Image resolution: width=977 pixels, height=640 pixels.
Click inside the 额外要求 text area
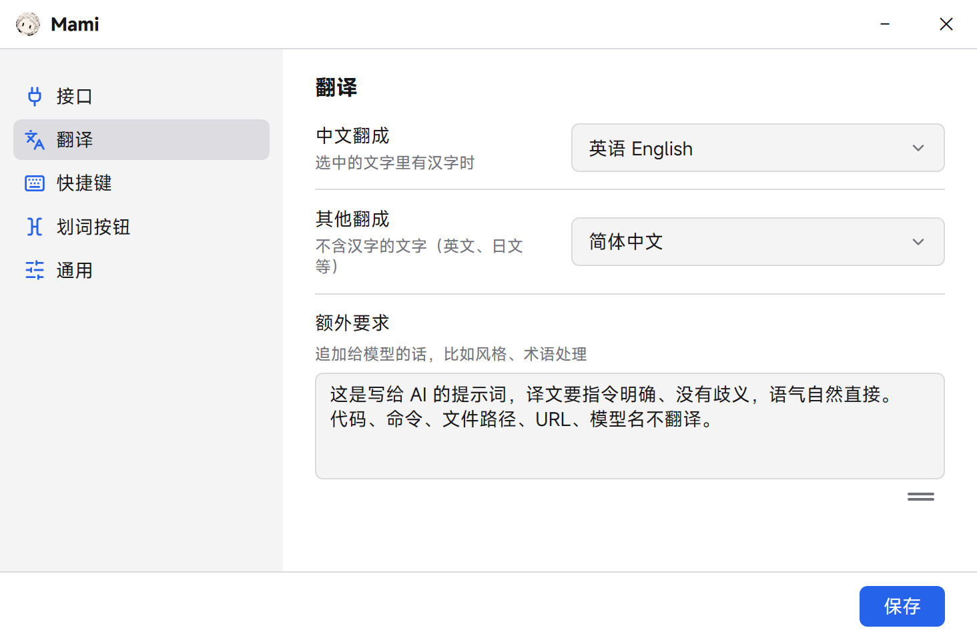630,426
